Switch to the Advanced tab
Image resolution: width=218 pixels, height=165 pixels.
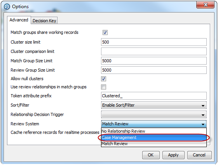coord(19,20)
